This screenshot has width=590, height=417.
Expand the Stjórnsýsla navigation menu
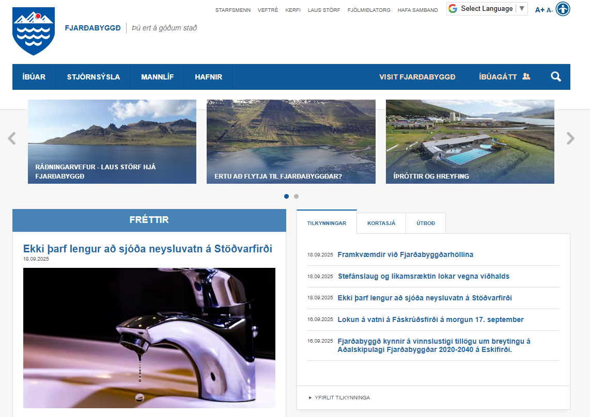click(94, 77)
